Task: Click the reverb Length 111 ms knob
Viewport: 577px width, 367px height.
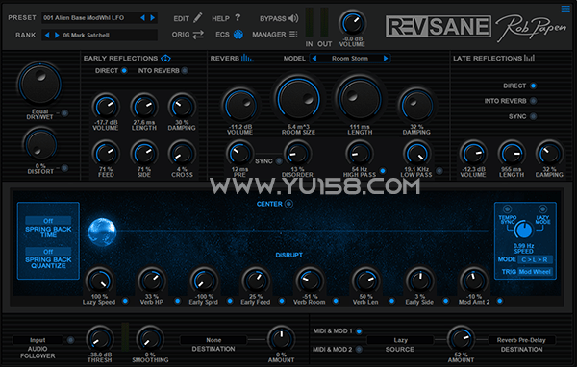Action: [x=360, y=99]
